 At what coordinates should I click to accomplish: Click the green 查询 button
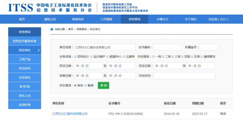click(x=103, y=85)
